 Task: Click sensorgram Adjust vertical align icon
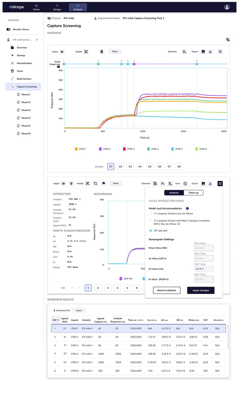pos(63,183)
